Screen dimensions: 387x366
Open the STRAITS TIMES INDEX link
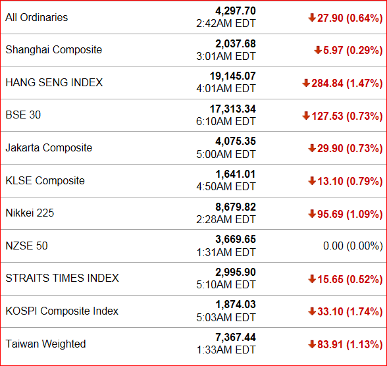[62, 278]
